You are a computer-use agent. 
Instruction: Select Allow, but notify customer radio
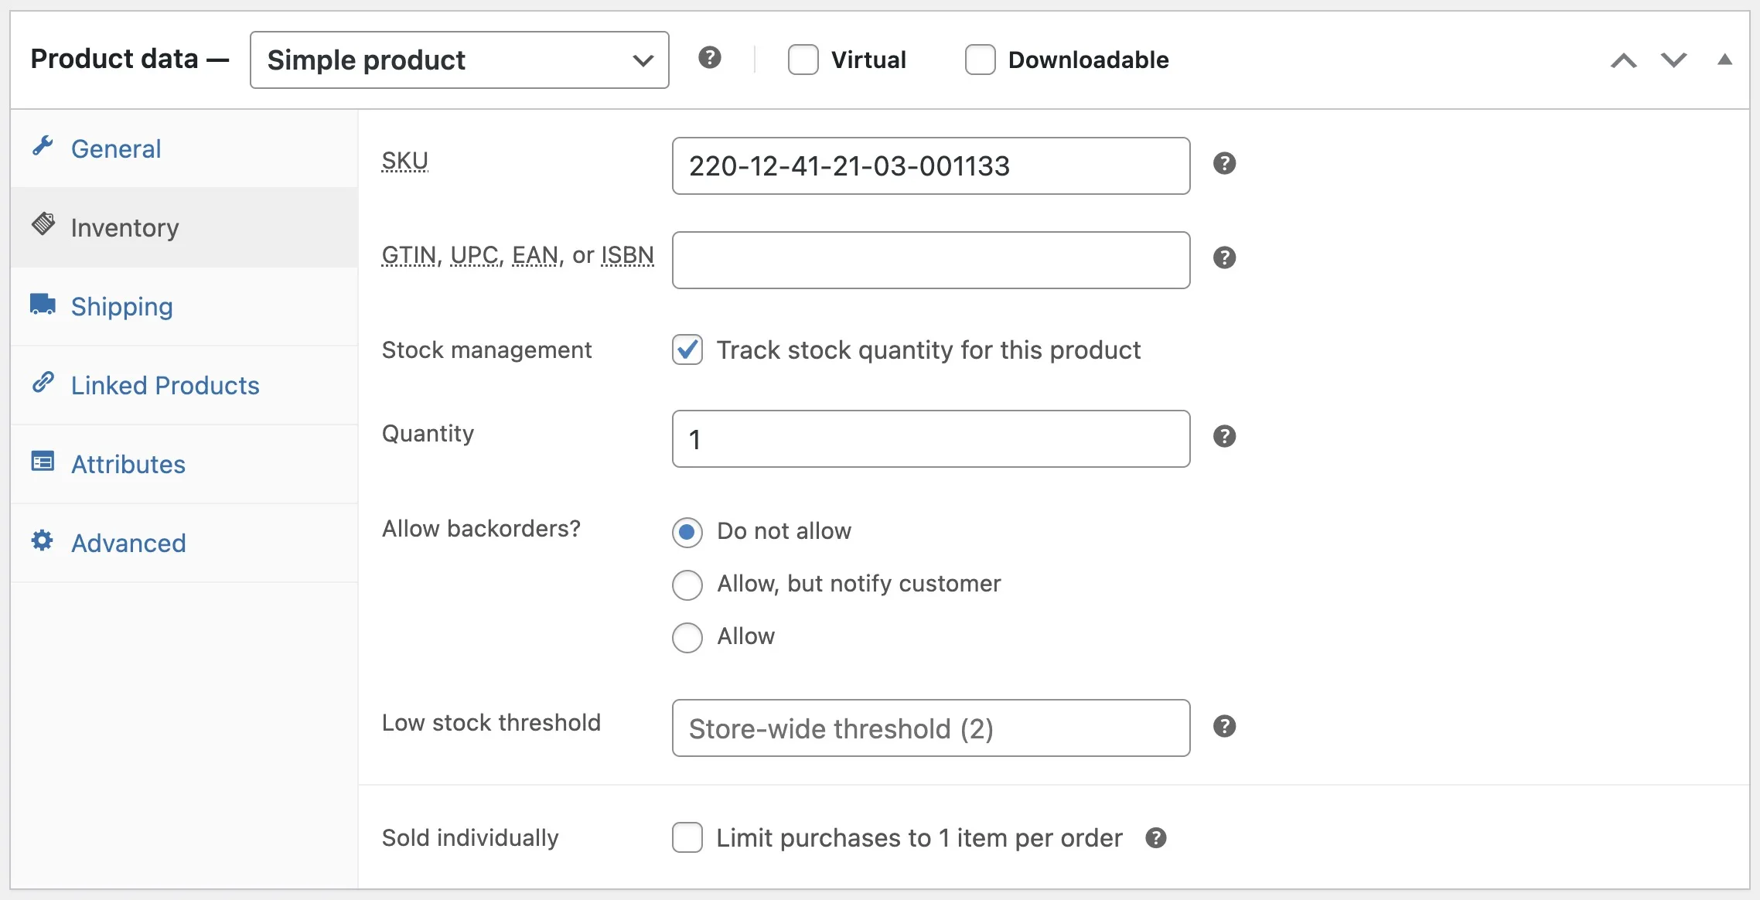coord(687,585)
